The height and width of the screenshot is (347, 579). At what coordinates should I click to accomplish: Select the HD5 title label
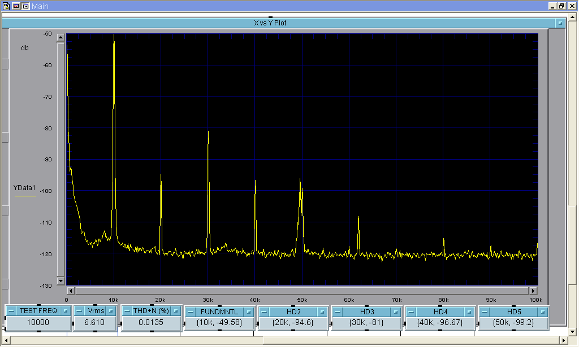[x=513, y=312]
